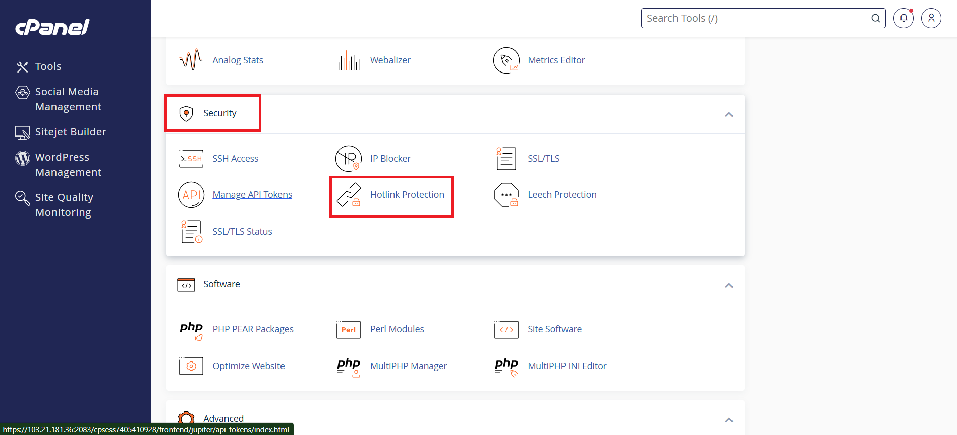Open the MultiPHP INI Editor link
The height and width of the screenshot is (435, 957).
pyautogui.click(x=568, y=366)
